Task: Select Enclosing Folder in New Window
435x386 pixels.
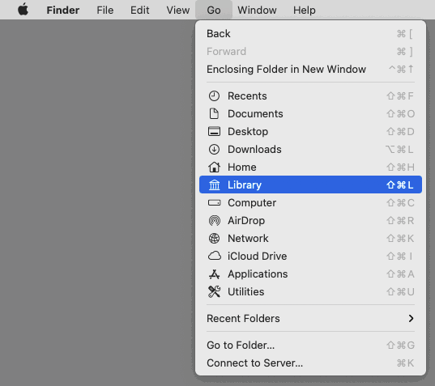Action: coord(310,70)
